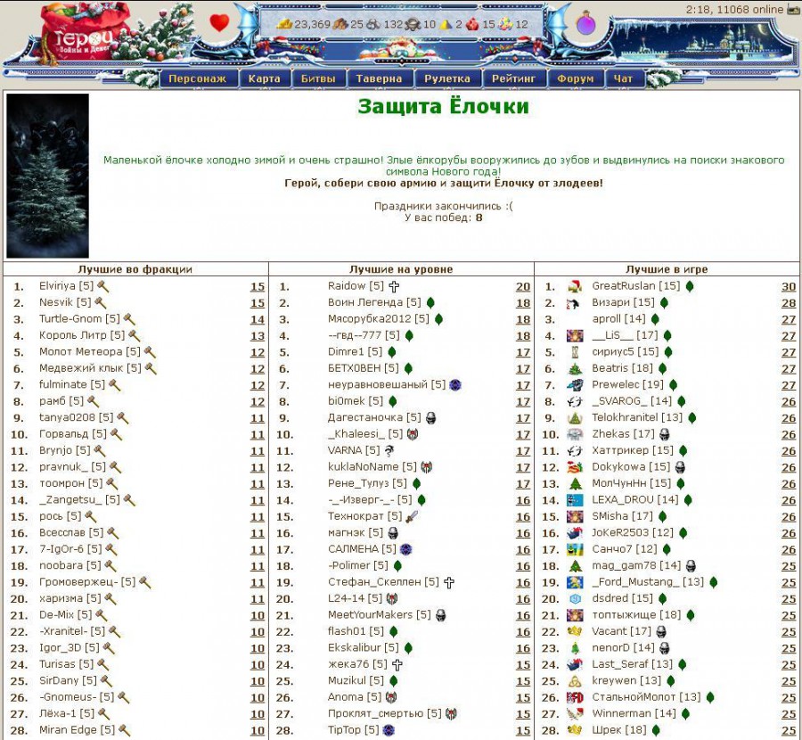Click the mercury resource icon

413,24
